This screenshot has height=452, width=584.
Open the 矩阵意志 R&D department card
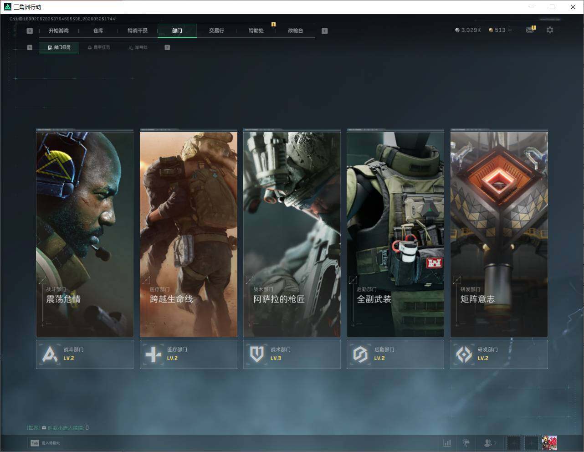click(499, 234)
